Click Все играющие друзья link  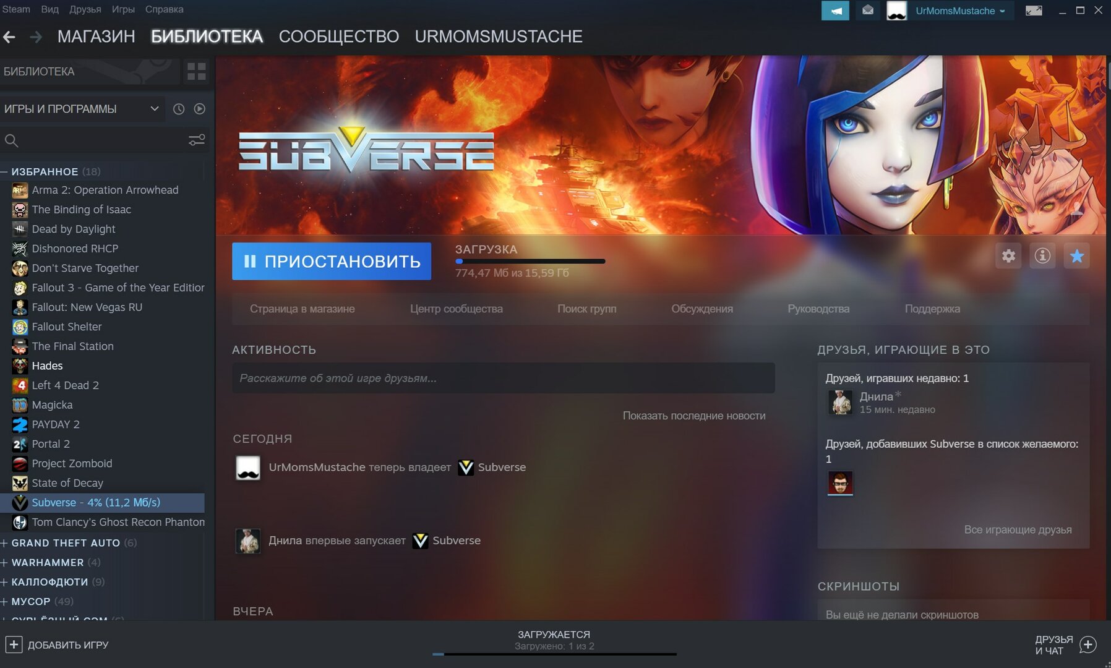tap(1018, 529)
